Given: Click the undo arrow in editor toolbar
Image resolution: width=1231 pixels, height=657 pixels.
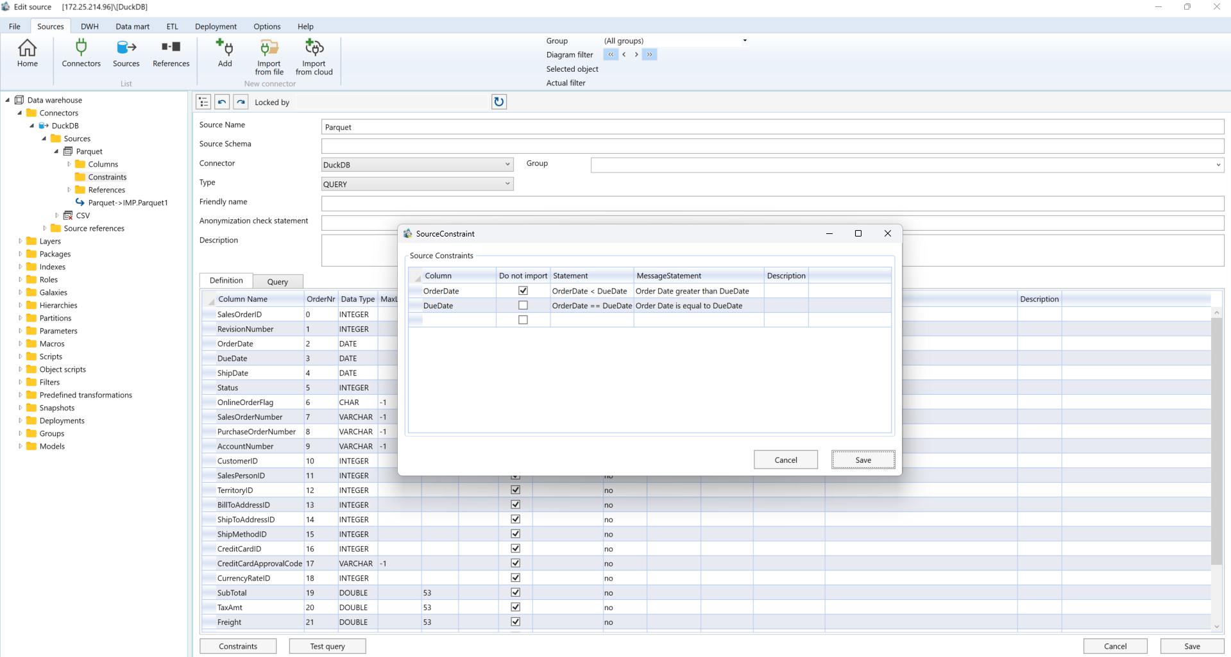Looking at the screenshot, I should pos(222,102).
